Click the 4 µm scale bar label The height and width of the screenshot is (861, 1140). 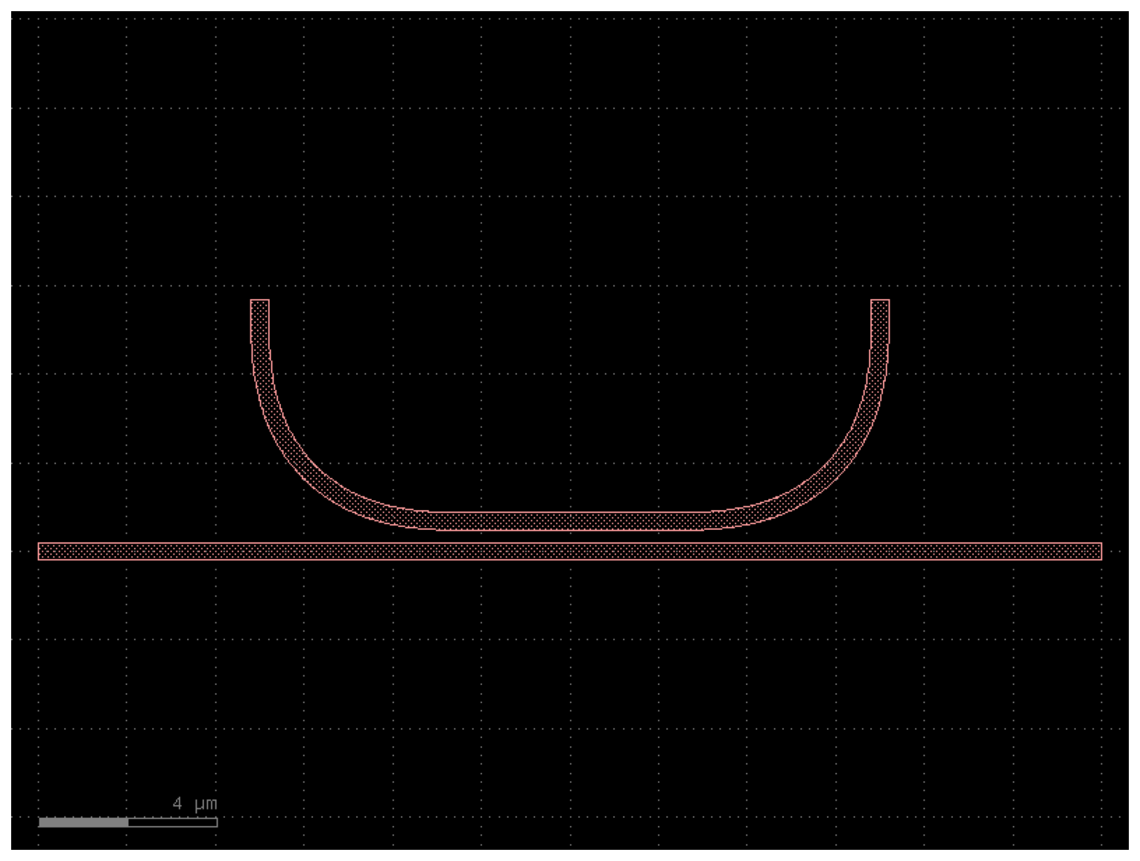tap(195, 804)
